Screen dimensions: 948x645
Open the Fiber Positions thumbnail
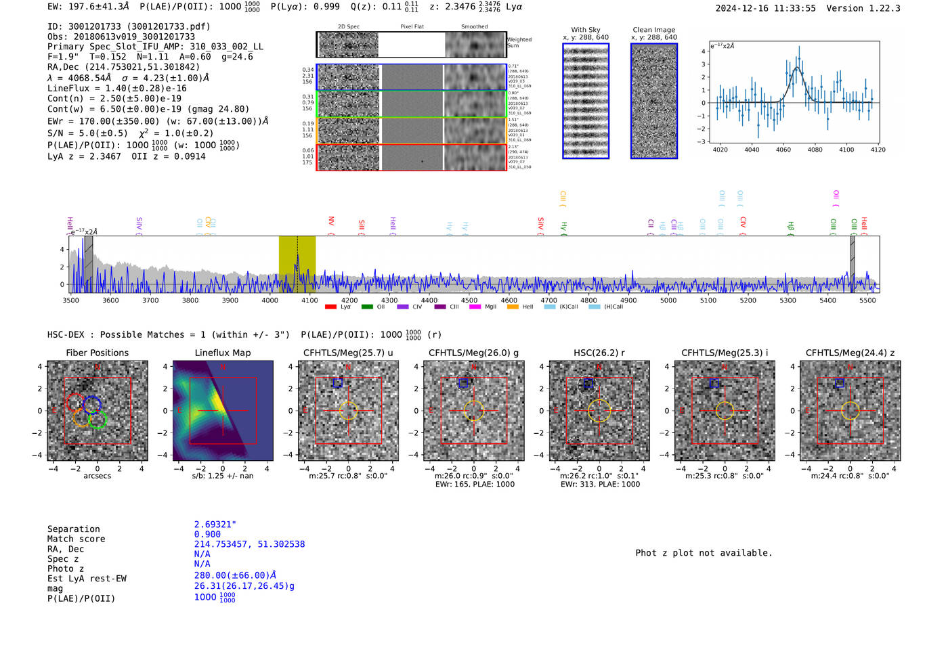point(97,411)
